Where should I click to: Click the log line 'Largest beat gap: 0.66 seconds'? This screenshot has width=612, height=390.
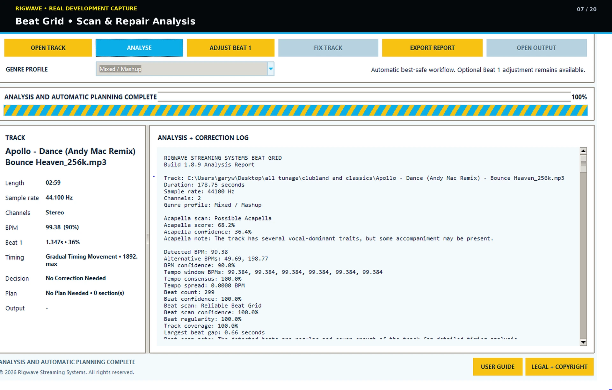pos(214,332)
